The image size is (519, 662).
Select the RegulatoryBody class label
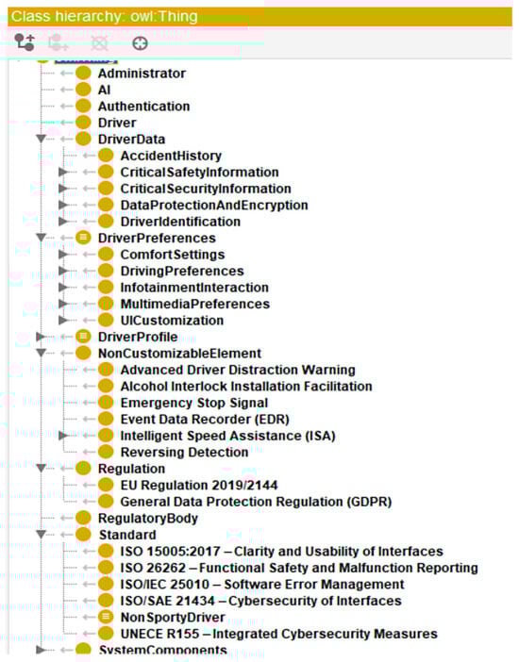(148, 518)
